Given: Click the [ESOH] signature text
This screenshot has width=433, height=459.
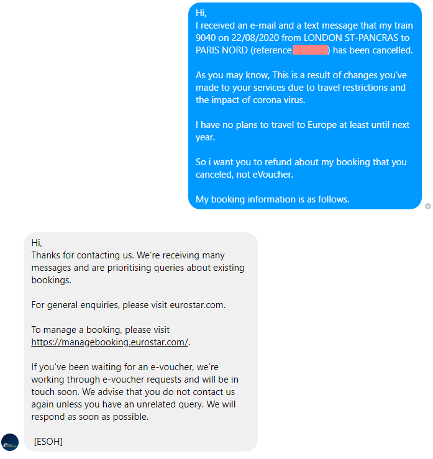Looking at the screenshot, I should tap(48, 441).
